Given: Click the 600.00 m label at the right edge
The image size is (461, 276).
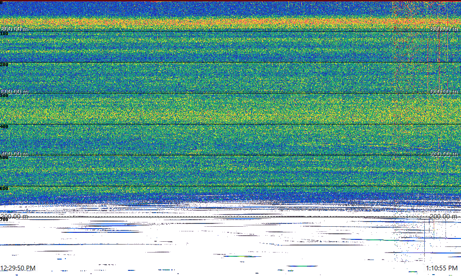Looking at the screenshot, I should pyautogui.click(x=444, y=92).
